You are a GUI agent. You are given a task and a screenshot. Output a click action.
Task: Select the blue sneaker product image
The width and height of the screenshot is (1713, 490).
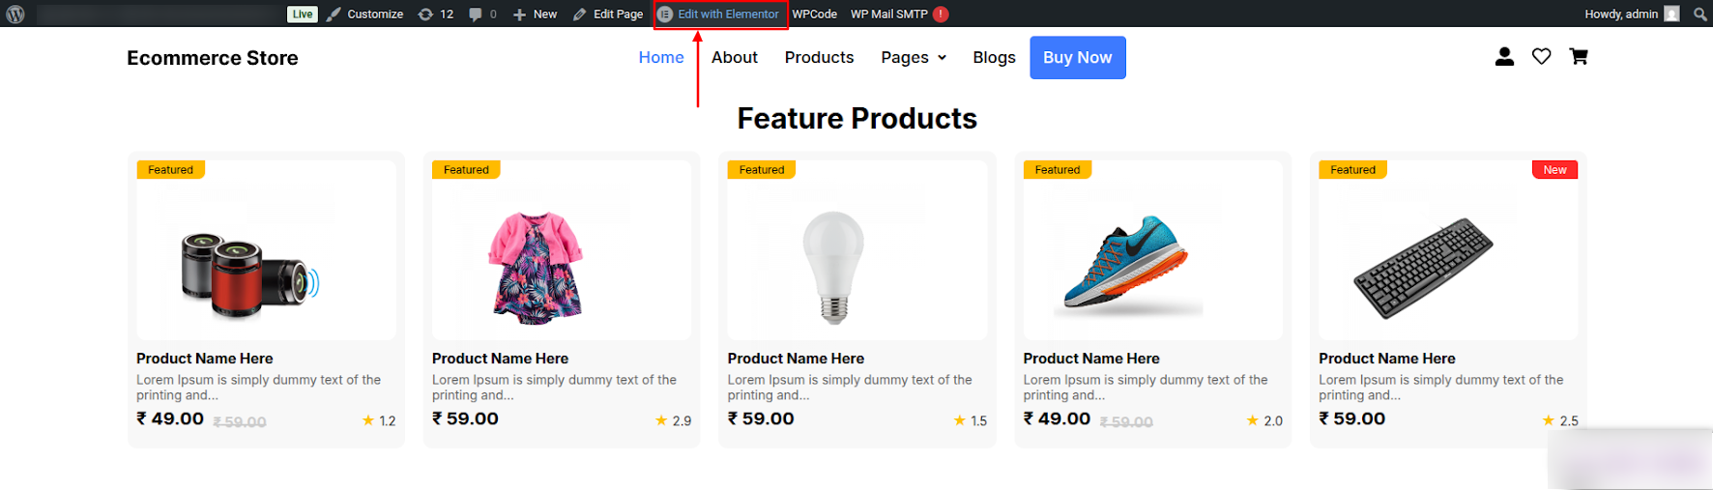[x=1126, y=263]
